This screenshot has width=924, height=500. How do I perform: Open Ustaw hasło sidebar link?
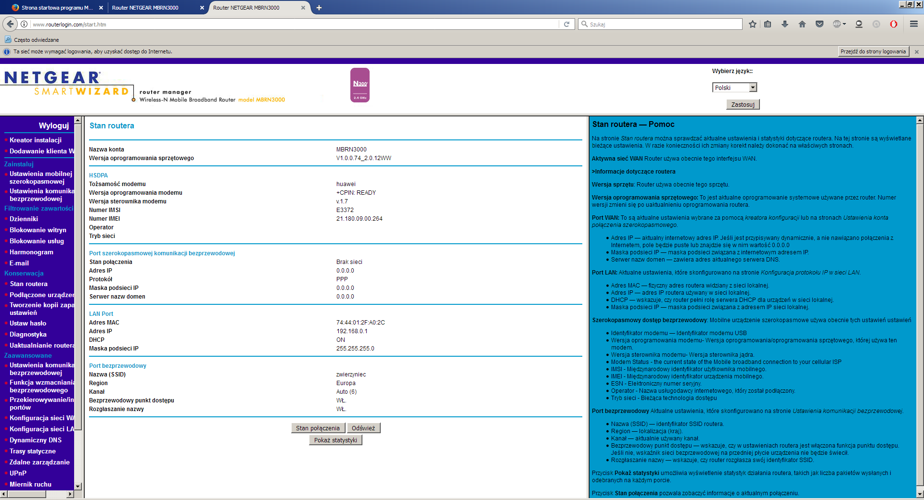coord(28,323)
